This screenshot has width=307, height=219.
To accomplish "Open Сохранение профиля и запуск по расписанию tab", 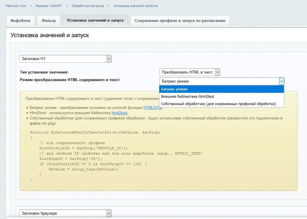I will pos(180,21).
